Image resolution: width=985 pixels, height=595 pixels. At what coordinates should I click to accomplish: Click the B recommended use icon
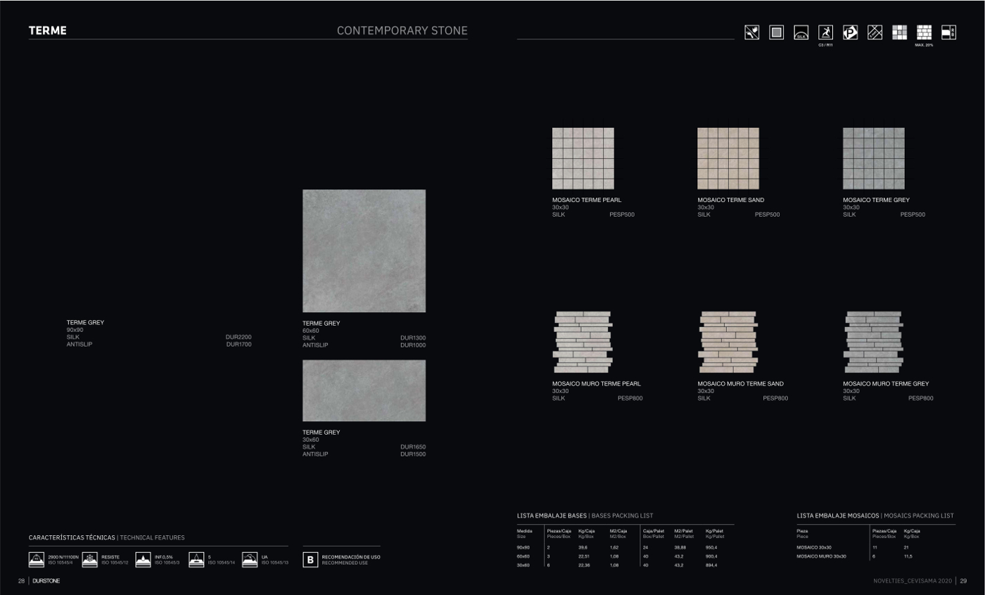tap(310, 560)
